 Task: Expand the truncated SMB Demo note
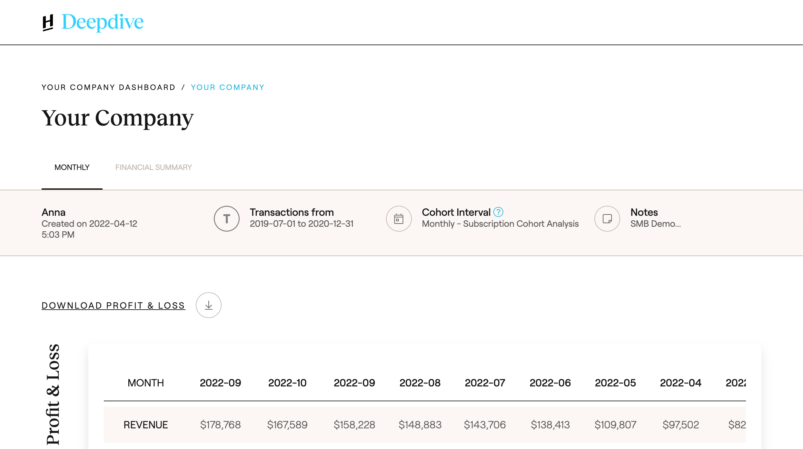tap(656, 224)
